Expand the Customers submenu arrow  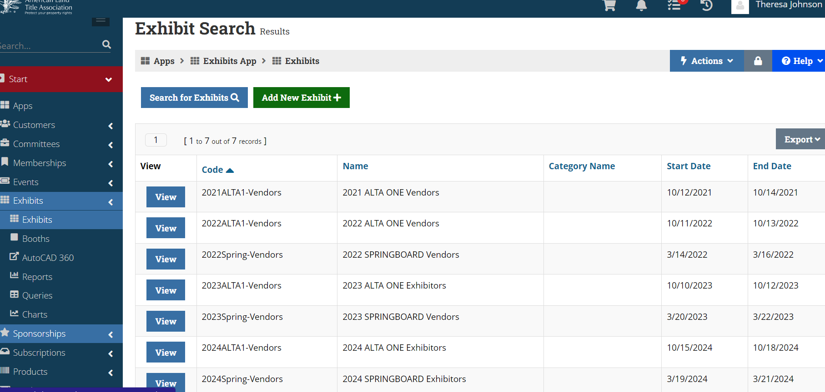(x=111, y=126)
